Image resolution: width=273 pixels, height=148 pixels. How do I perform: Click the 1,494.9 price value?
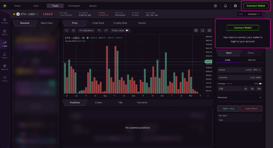click(48, 14)
